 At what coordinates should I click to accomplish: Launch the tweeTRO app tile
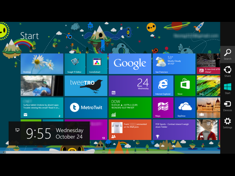tap(86, 86)
